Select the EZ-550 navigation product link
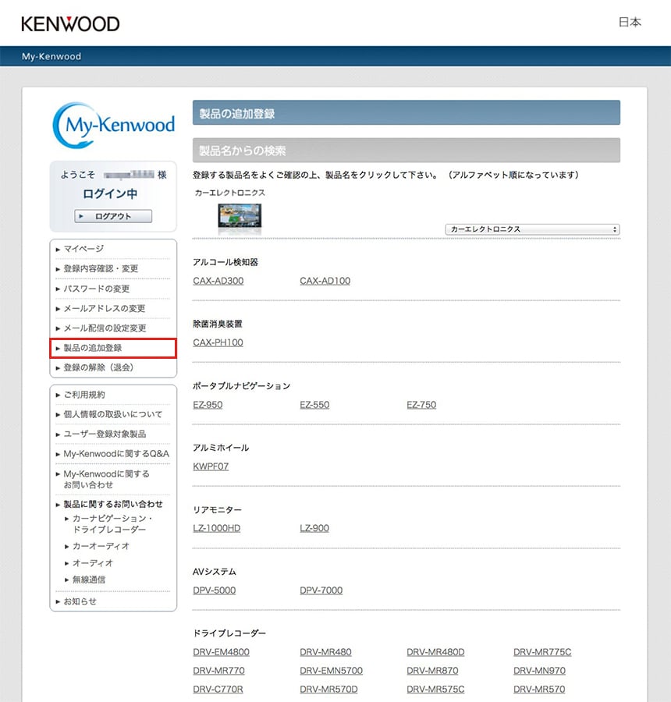Image resolution: width=671 pixels, height=702 pixels. (x=314, y=405)
